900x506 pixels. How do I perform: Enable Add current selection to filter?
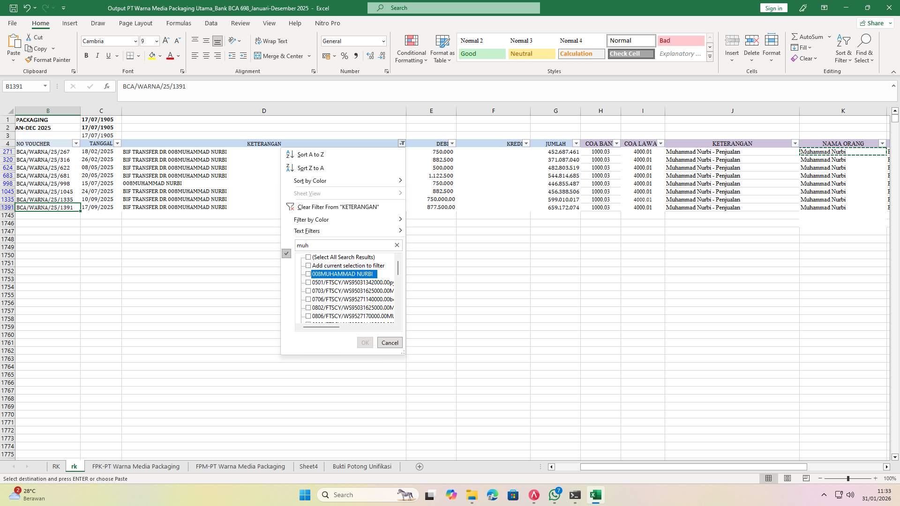click(308, 266)
